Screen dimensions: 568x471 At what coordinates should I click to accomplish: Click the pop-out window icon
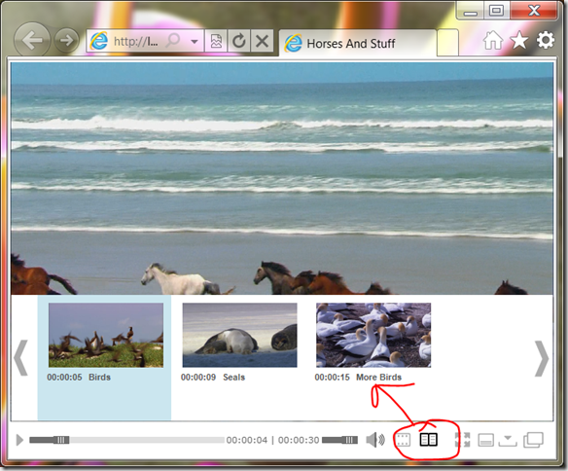pyautogui.click(x=533, y=440)
